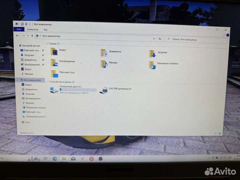Expand the ribbon with the chevron
The image size is (240, 180).
click(x=224, y=35)
